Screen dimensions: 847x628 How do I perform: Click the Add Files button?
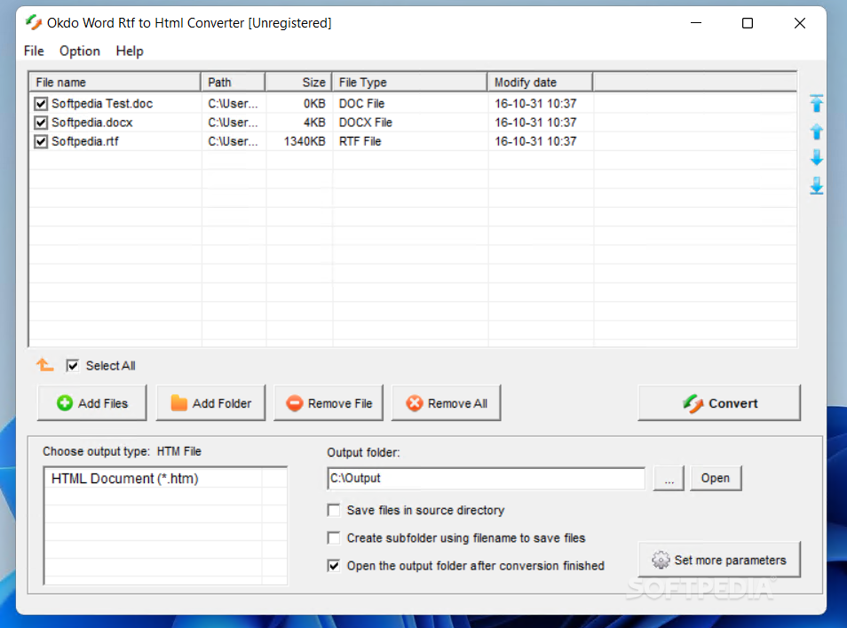pos(91,403)
